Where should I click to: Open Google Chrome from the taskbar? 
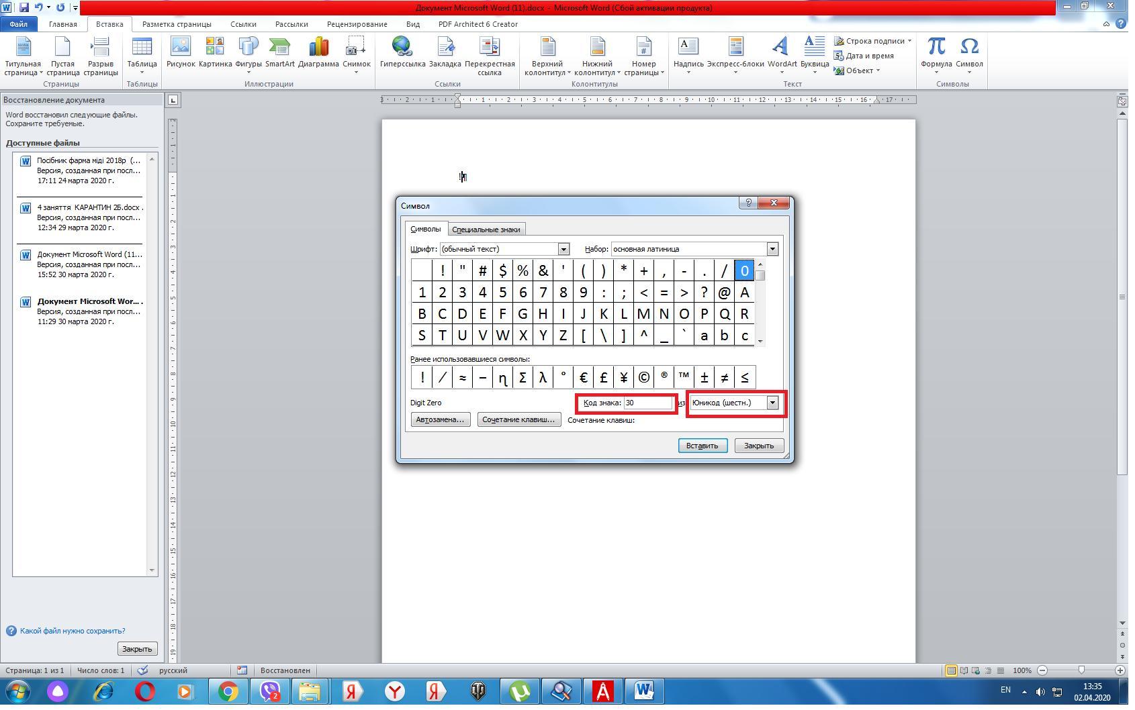click(x=228, y=691)
